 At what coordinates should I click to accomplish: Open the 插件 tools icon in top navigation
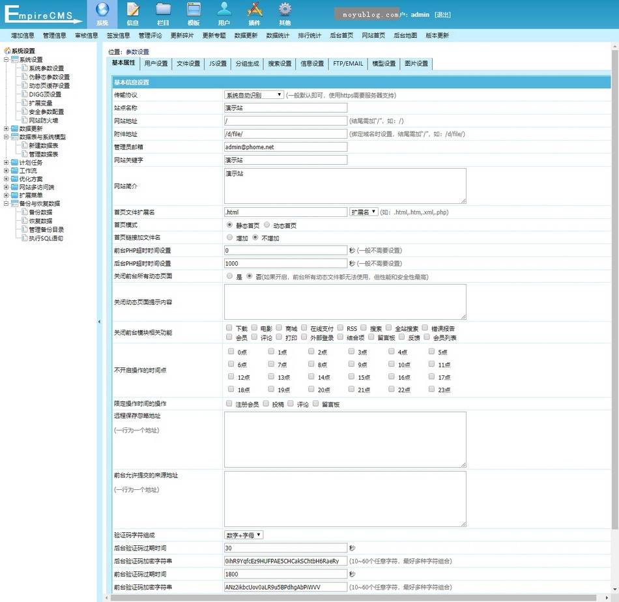(255, 10)
